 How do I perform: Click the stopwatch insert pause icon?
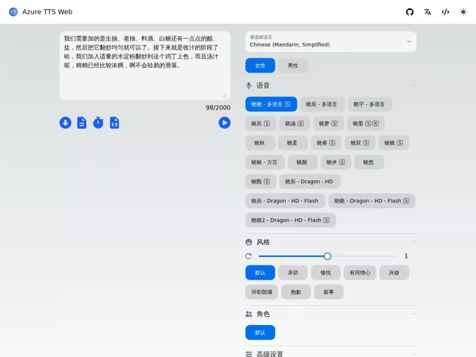98,123
